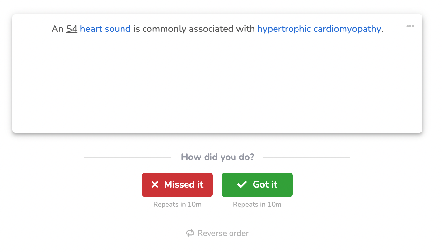
Task: Click Repeats in 10m under Missed it
Action: pos(177,204)
